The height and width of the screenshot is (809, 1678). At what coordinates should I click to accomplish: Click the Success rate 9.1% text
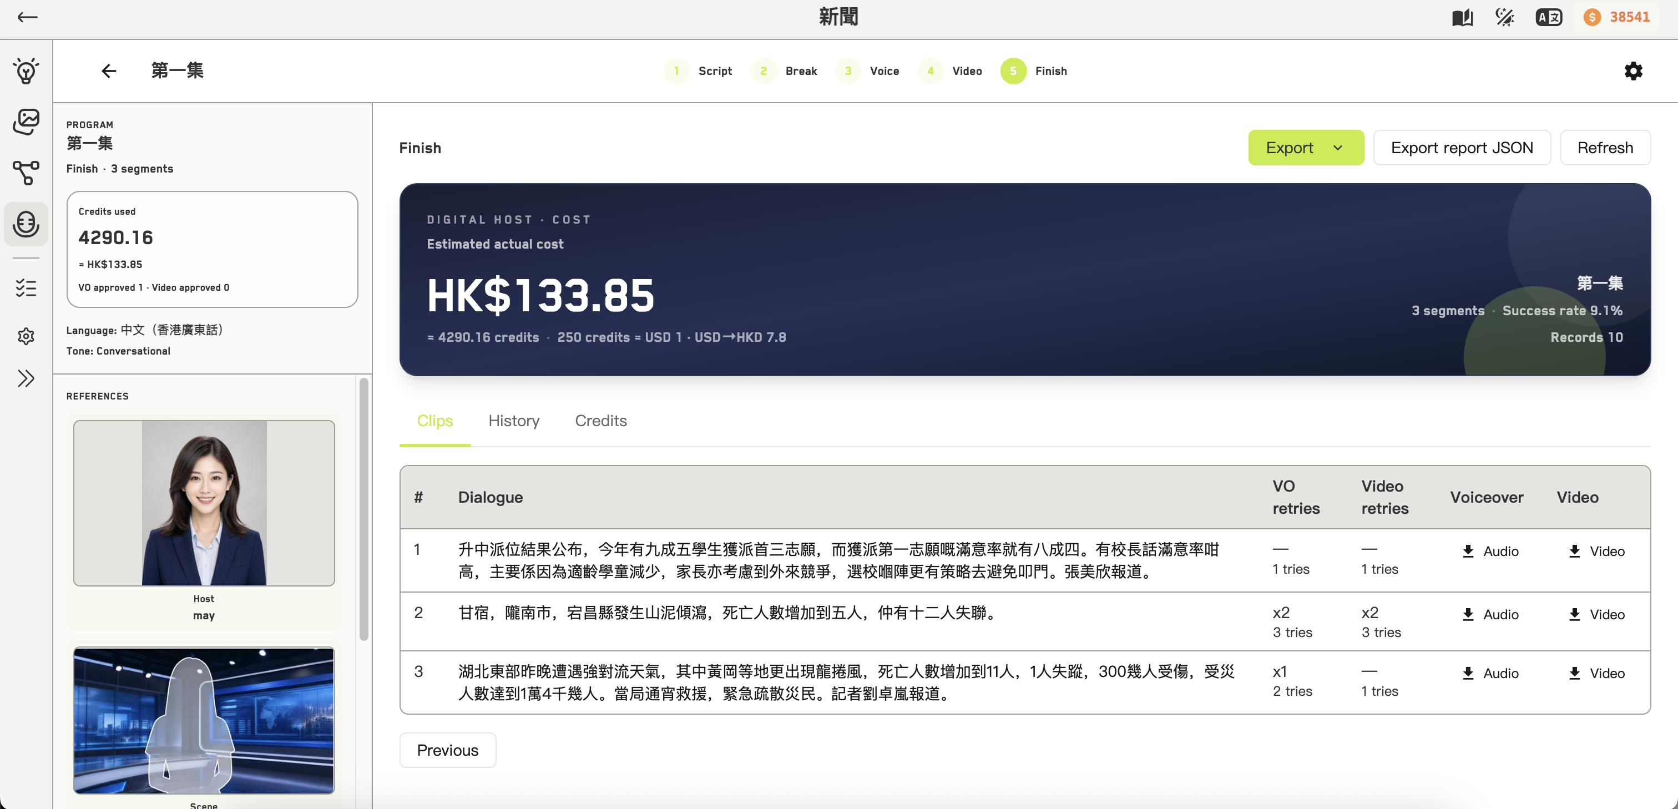pyautogui.click(x=1562, y=311)
